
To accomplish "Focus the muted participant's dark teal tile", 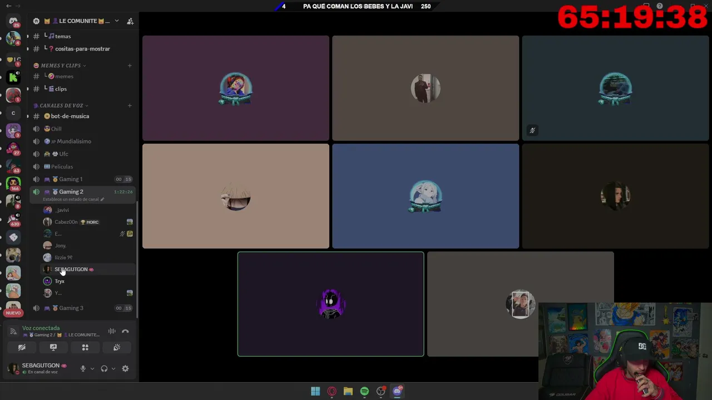I will tap(615, 88).
